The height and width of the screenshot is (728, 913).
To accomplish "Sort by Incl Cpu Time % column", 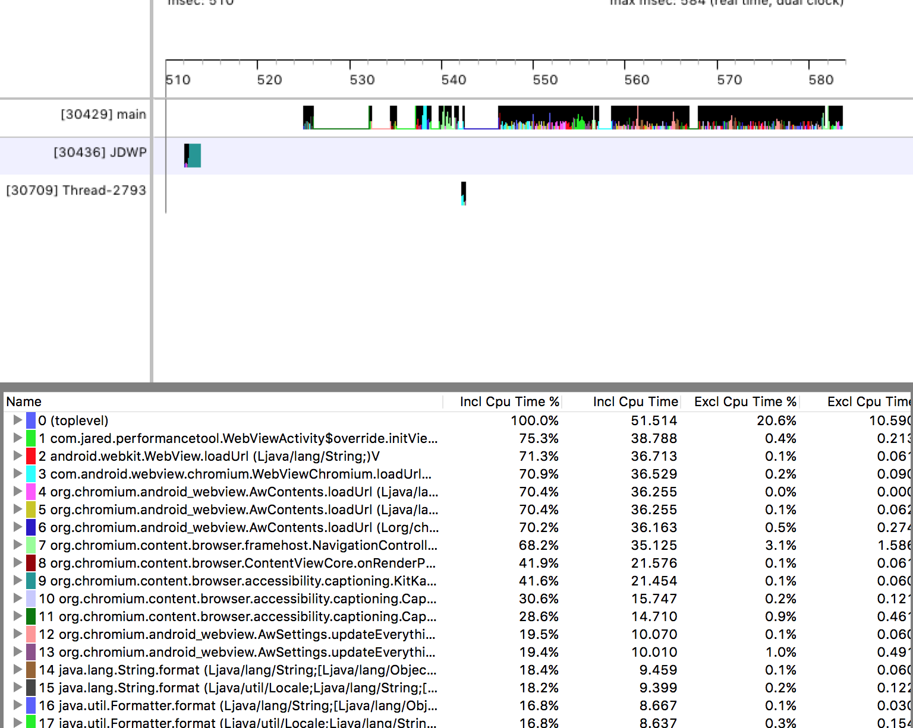I will coord(509,402).
